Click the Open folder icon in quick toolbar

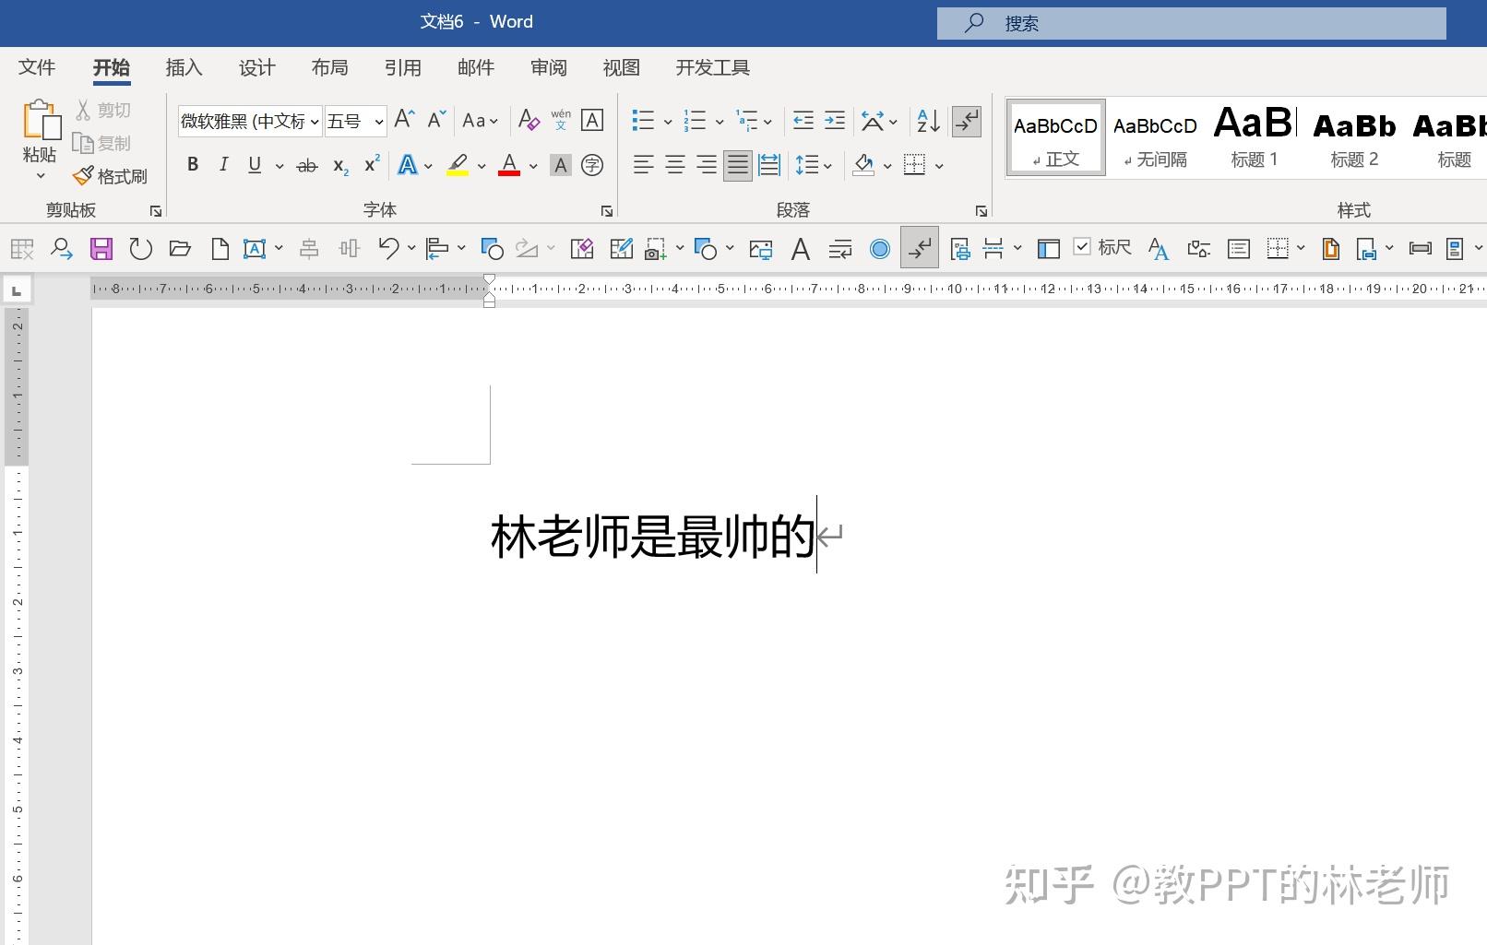pyautogui.click(x=180, y=248)
